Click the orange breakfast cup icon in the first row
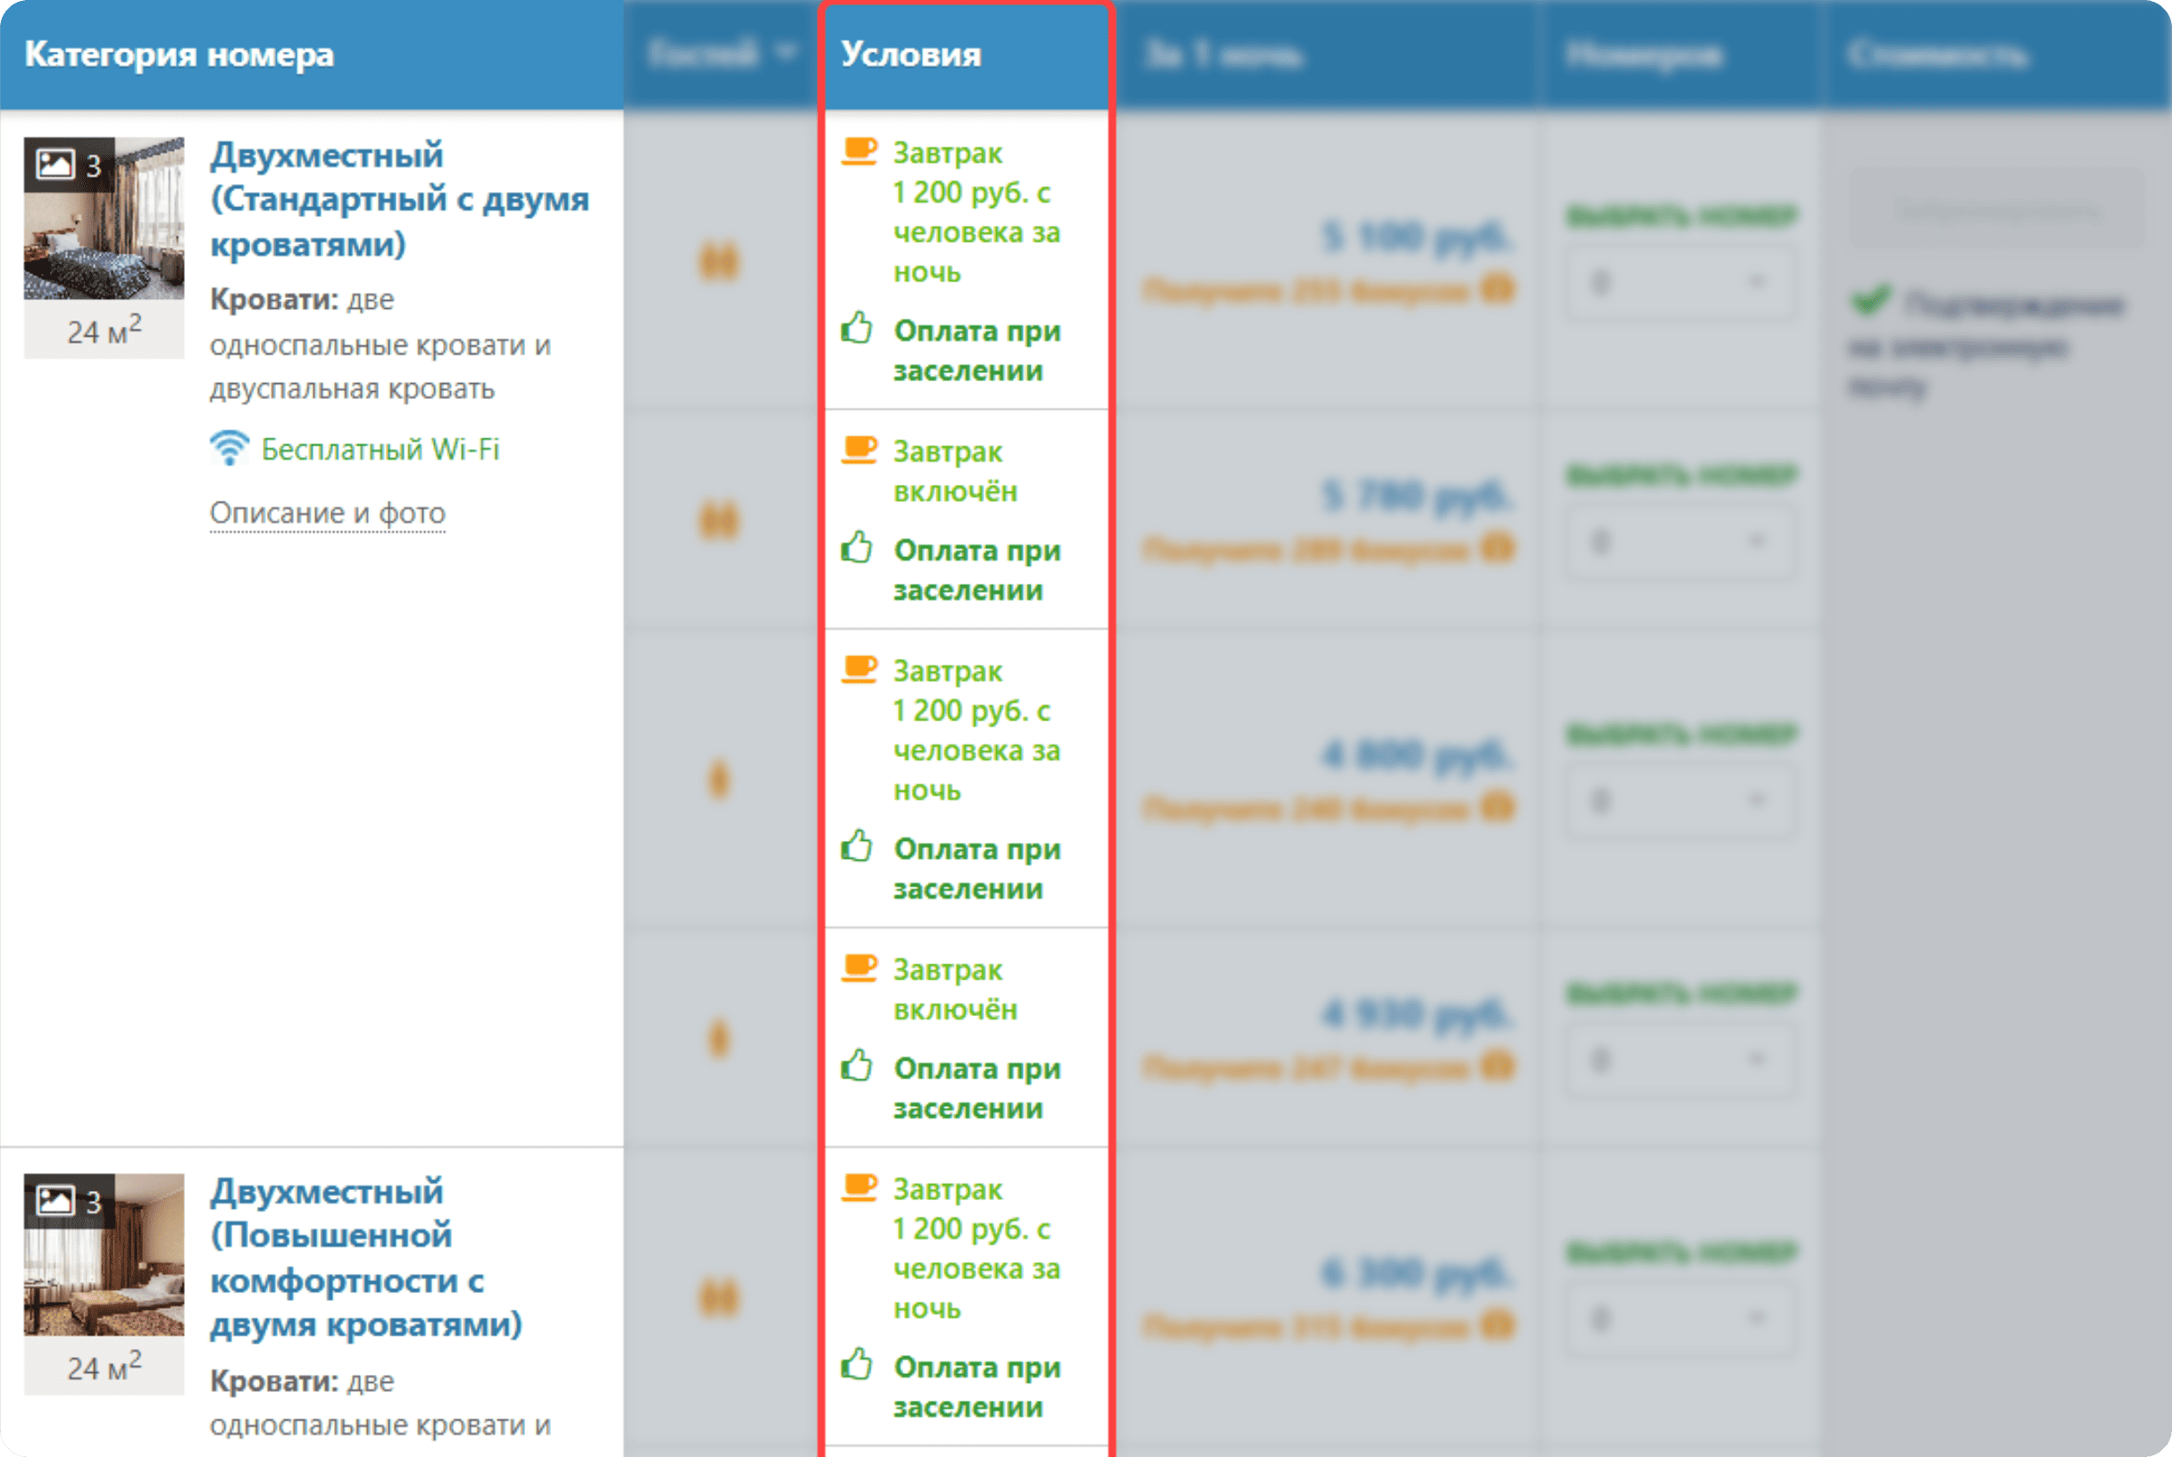Image resolution: width=2172 pixels, height=1457 pixels. point(859,151)
